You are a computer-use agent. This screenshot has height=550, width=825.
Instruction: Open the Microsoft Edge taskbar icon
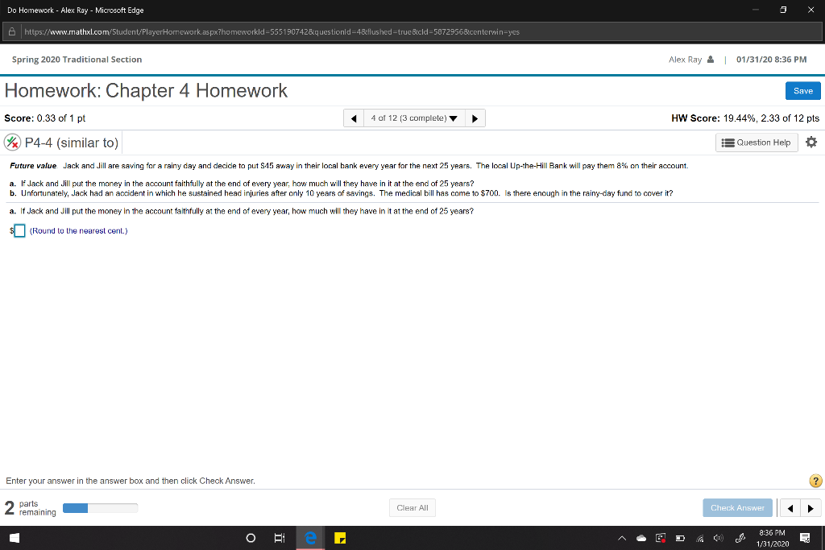point(309,537)
